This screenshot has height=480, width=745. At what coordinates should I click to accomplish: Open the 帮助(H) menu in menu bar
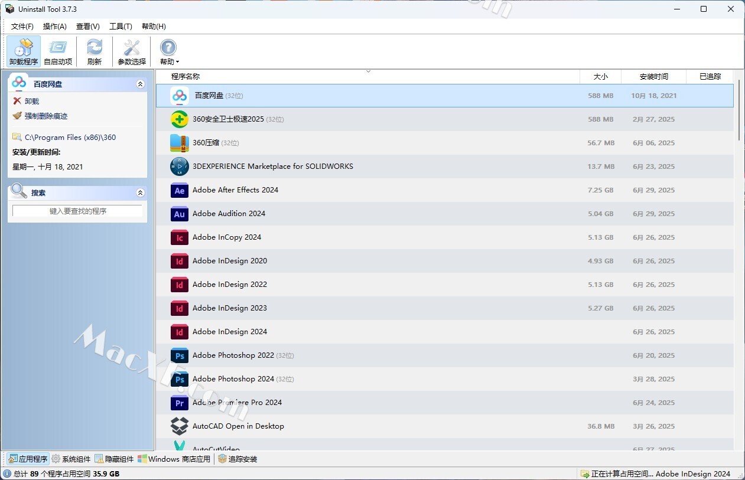(x=154, y=27)
